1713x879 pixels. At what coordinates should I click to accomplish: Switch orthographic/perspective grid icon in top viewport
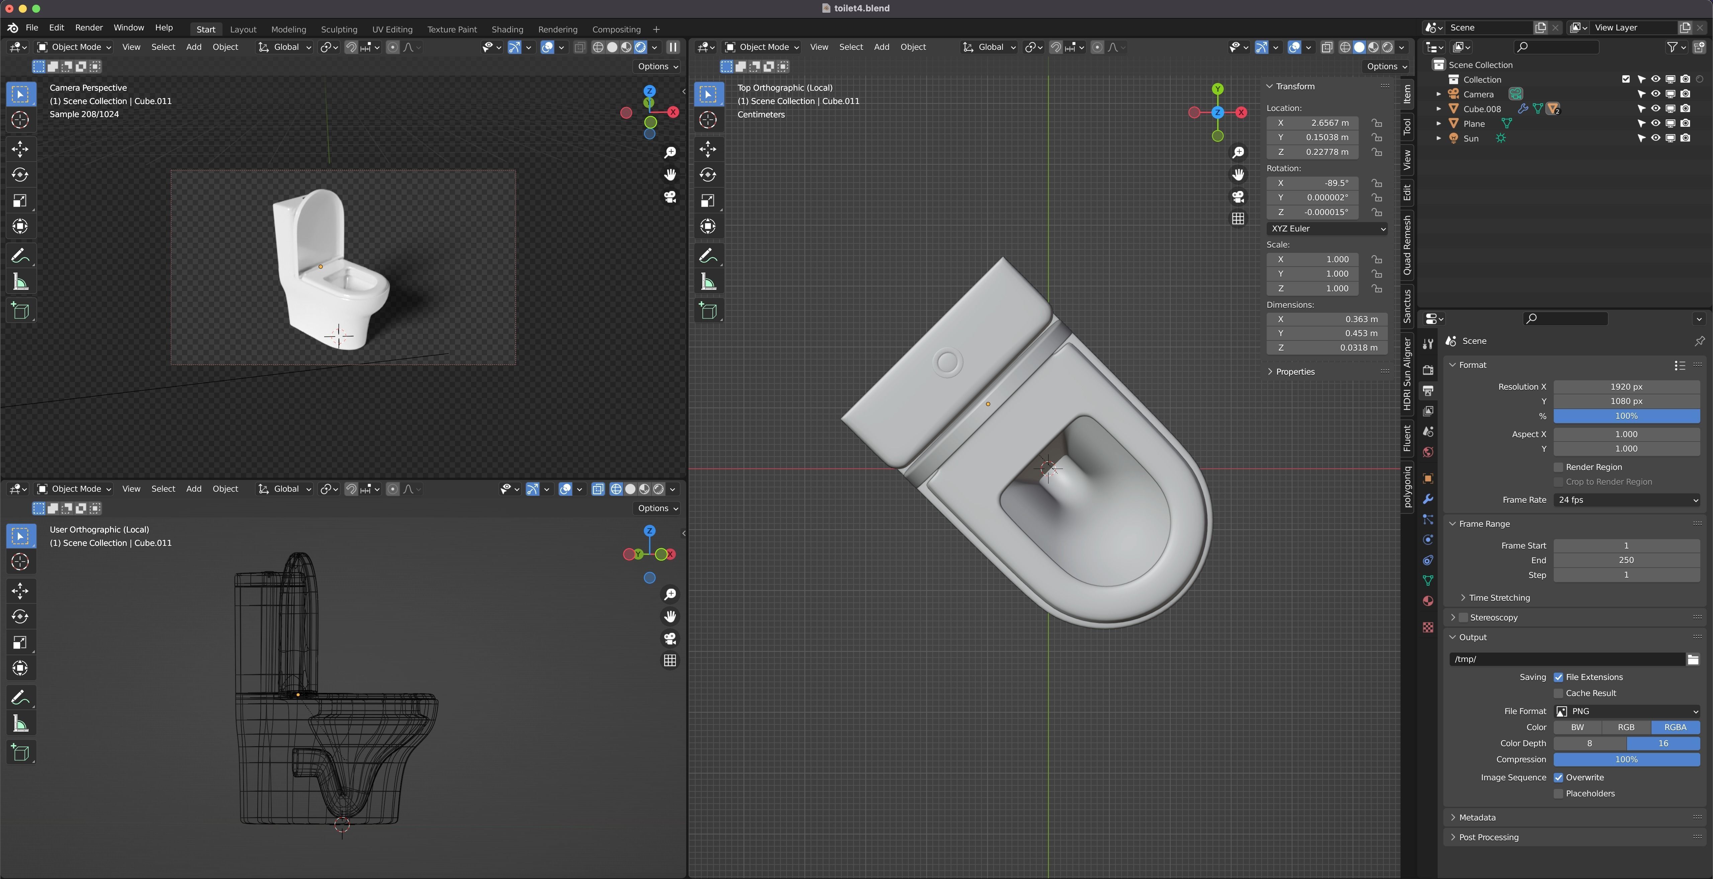[x=1238, y=219]
